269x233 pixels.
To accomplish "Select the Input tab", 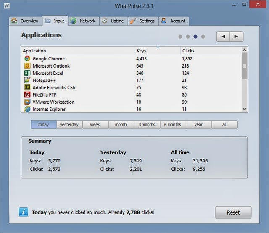I will tap(55, 21).
